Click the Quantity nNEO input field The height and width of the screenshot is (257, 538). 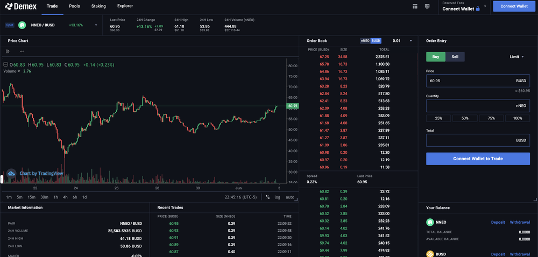click(x=478, y=106)
